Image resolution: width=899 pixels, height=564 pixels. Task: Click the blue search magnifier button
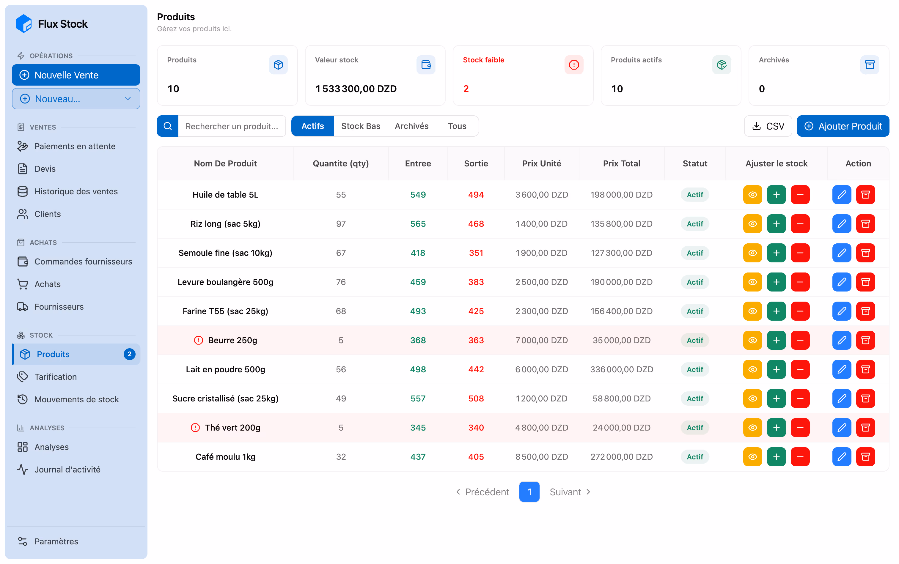click(x=168, y=126)
